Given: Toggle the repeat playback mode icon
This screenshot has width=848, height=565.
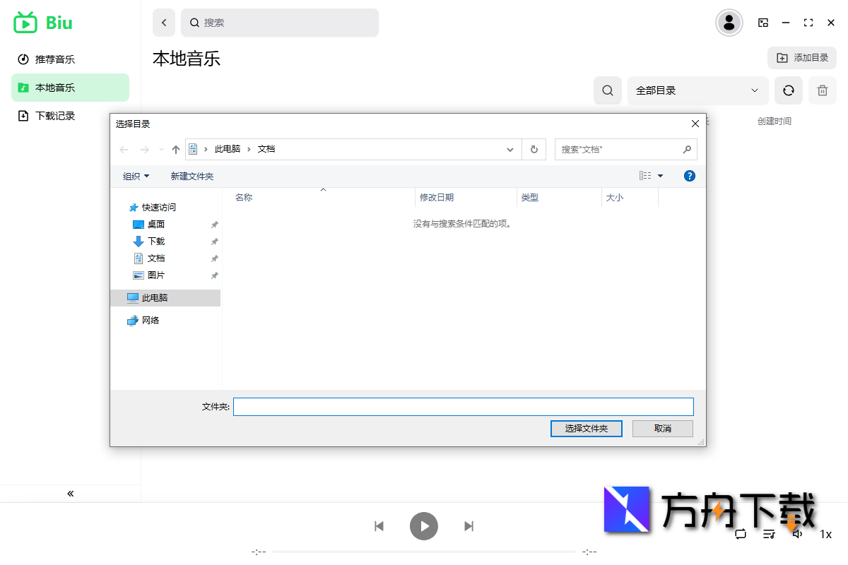Looking at the screenshot, I should coord(741,535).
